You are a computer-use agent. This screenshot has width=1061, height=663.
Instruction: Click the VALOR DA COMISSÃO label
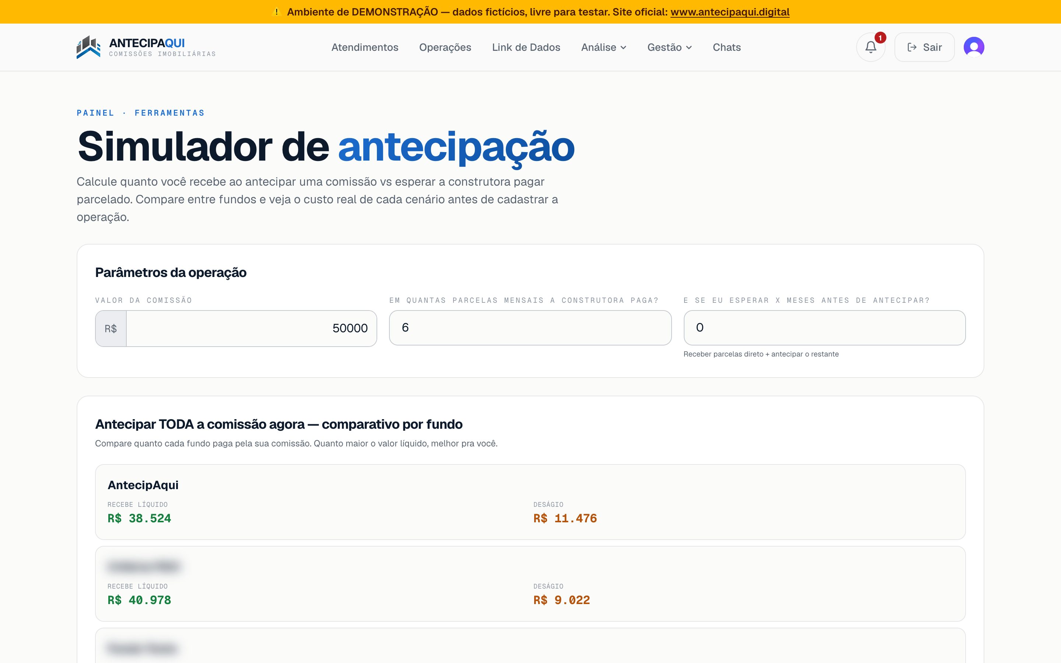click(144, 300)
